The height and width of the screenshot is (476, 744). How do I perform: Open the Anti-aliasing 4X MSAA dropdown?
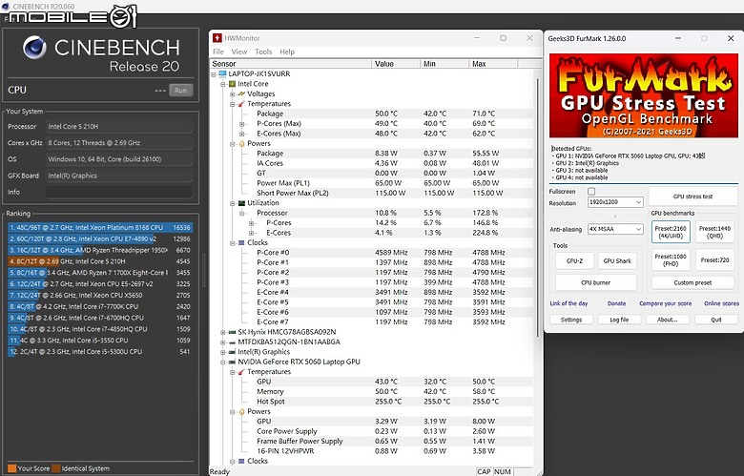(615, 229)
